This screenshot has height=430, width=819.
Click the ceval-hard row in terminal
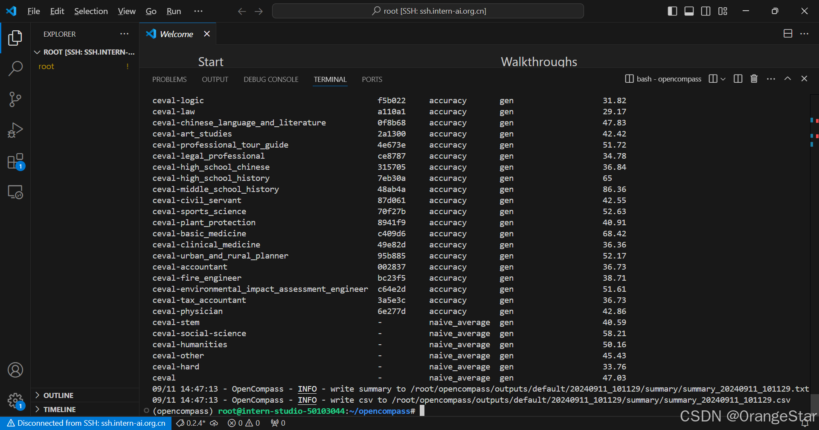[x=389, y=367]
